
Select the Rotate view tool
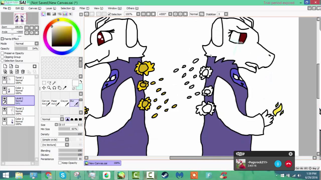click(x=54, y=88)
